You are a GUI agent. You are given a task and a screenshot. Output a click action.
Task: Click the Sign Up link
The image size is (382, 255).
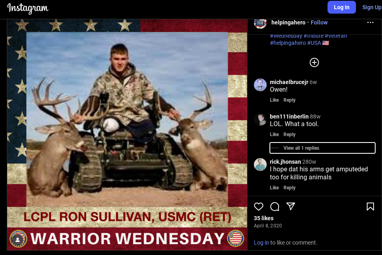tap(372, 7)
